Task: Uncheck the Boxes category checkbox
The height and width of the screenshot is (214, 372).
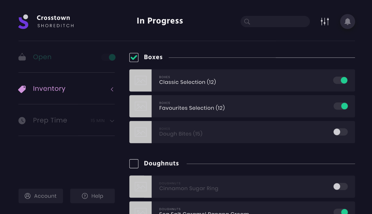Action: pos(134,57)
